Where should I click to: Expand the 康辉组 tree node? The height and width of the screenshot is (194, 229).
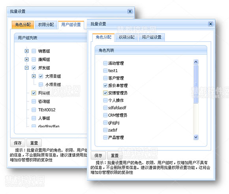point(26,59)
